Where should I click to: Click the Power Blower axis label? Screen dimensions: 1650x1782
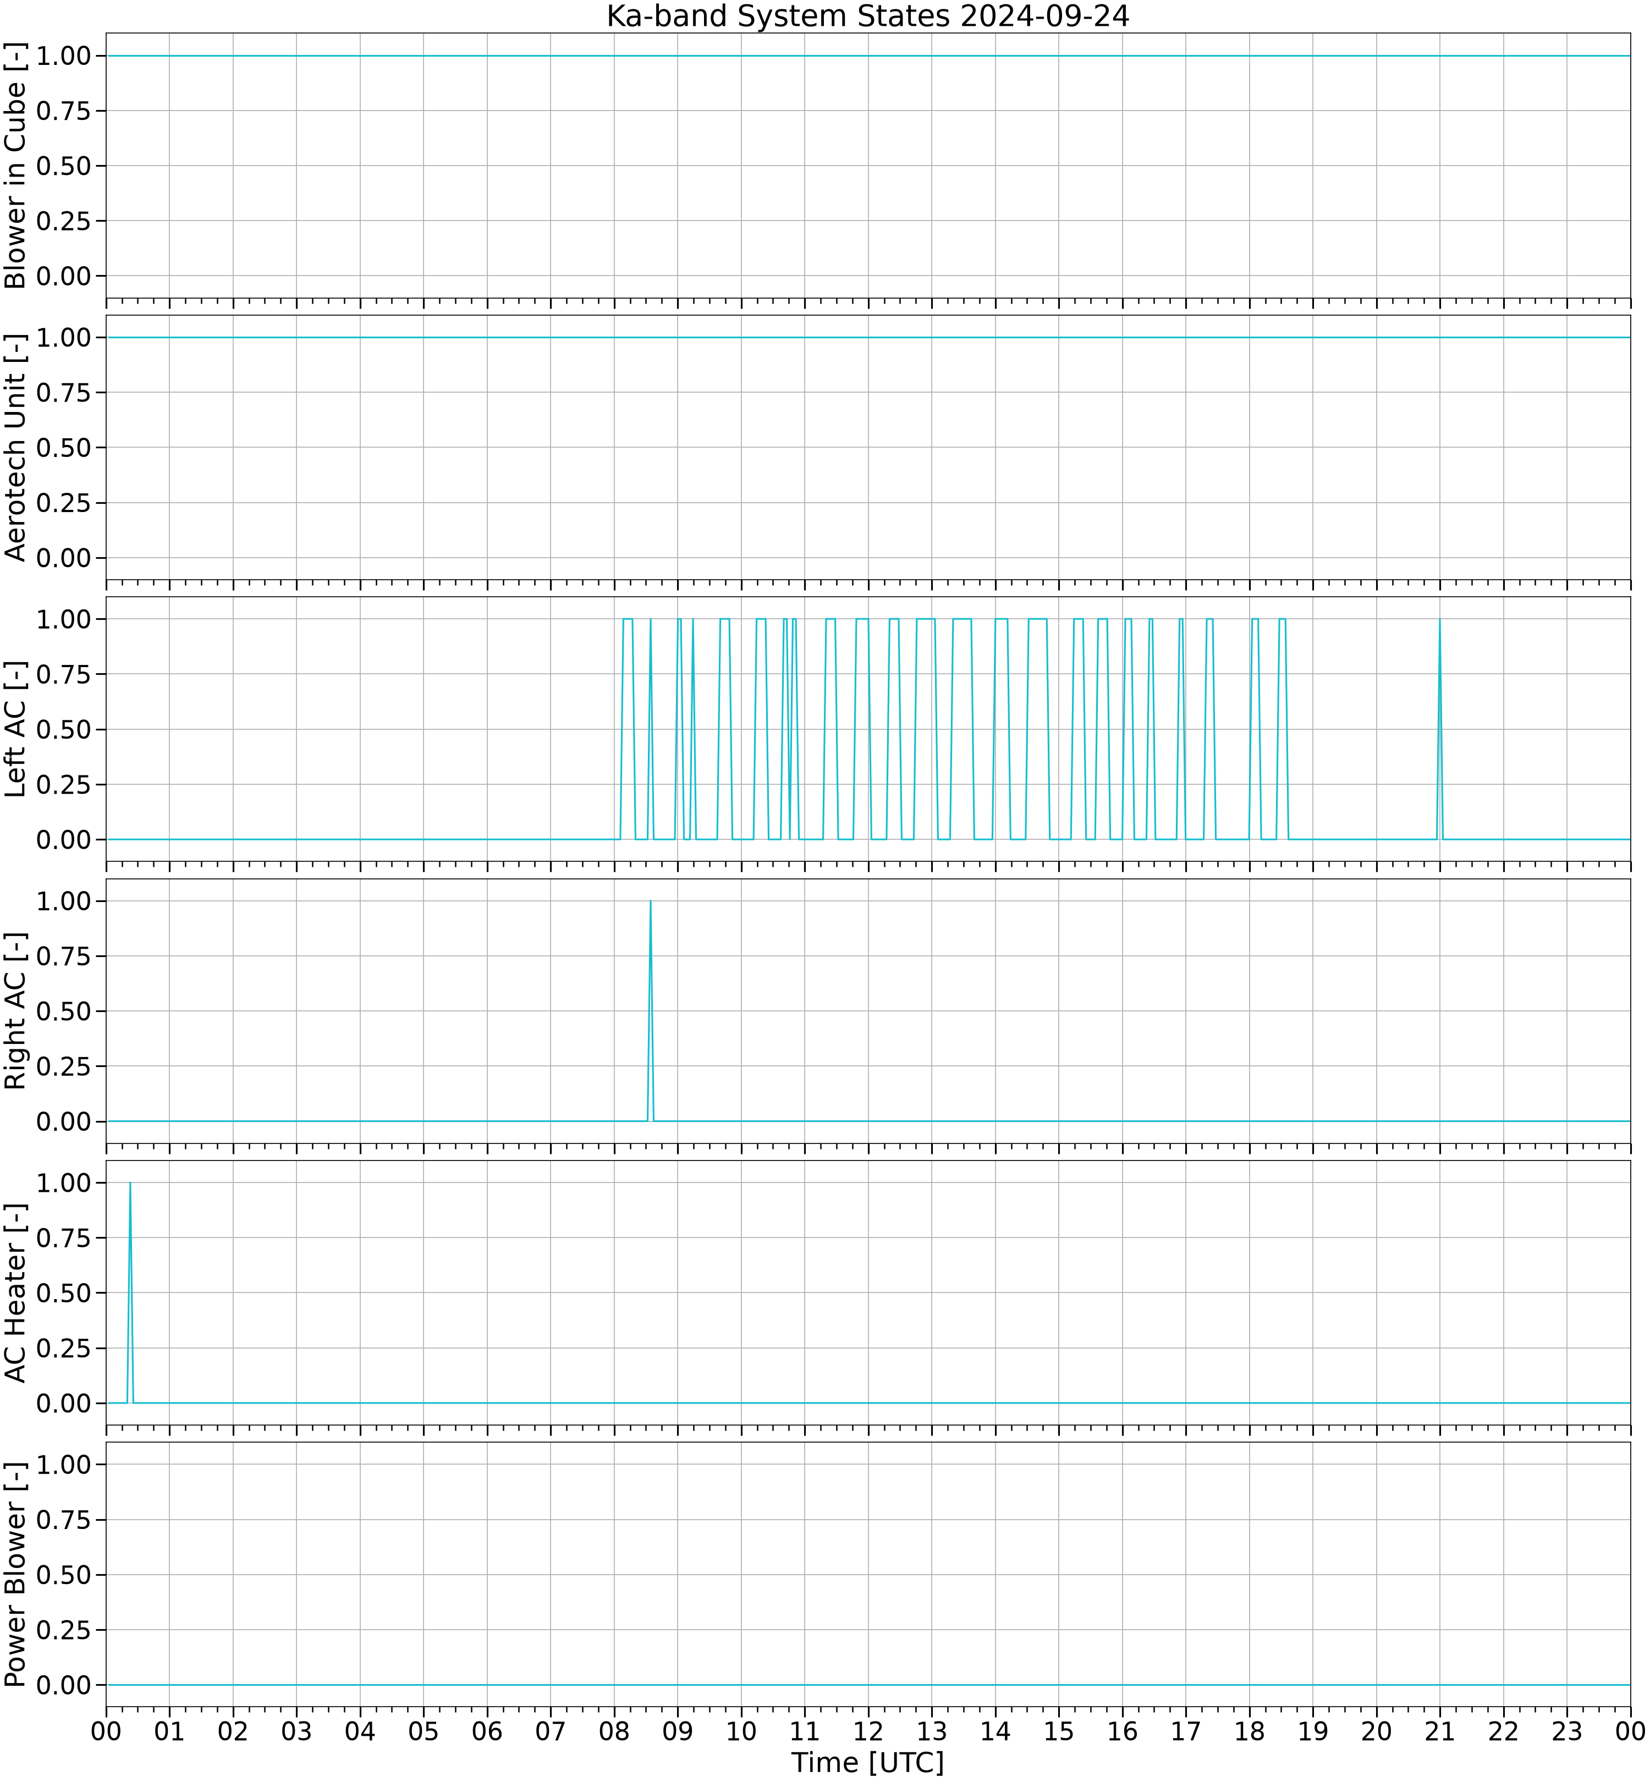pos(16,1575)
